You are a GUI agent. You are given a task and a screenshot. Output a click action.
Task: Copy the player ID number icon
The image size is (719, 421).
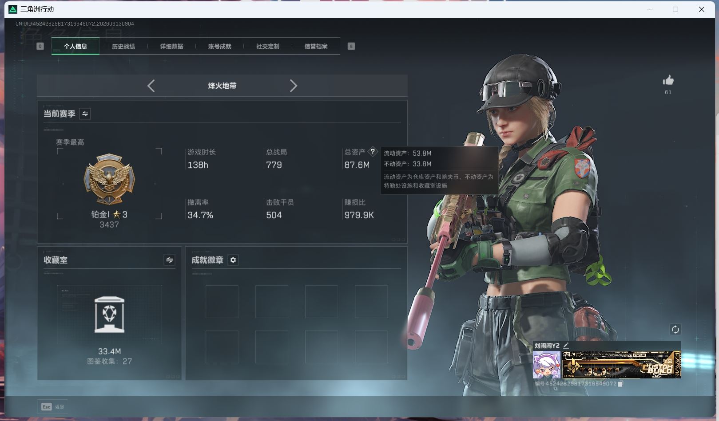(x=620, y=383)
